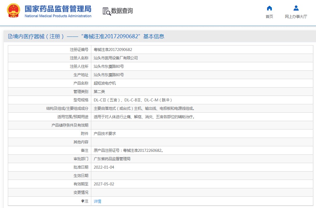Click the 审批部门 row label
Screen dimensions: 316x208
81,159
